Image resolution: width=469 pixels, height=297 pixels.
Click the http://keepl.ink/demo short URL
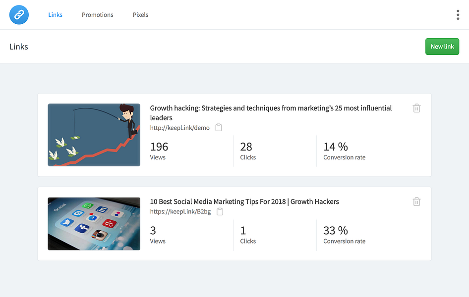[180, 128]
